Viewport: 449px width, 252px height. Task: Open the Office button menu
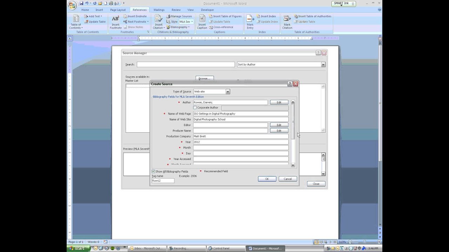72,5
